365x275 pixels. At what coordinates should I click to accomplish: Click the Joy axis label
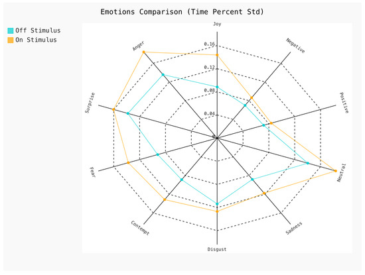point(217,24)
